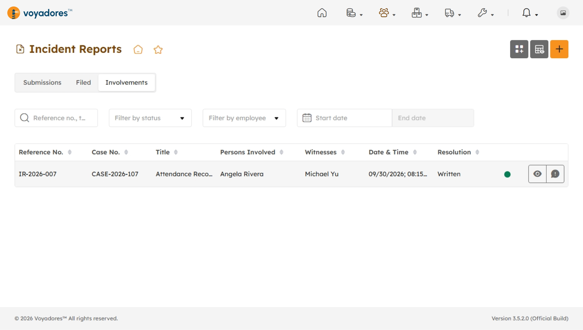This screenshot has width=583, height=330.
Task: Sort by Witnesses column
Action: [x=343, y=152]
